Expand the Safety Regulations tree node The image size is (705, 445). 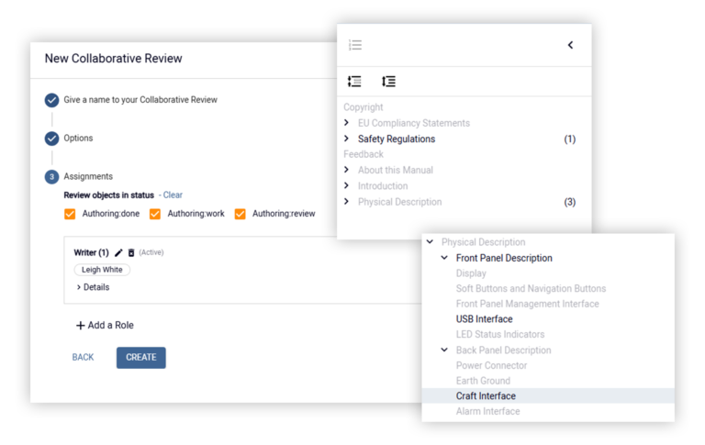(346, 139)
